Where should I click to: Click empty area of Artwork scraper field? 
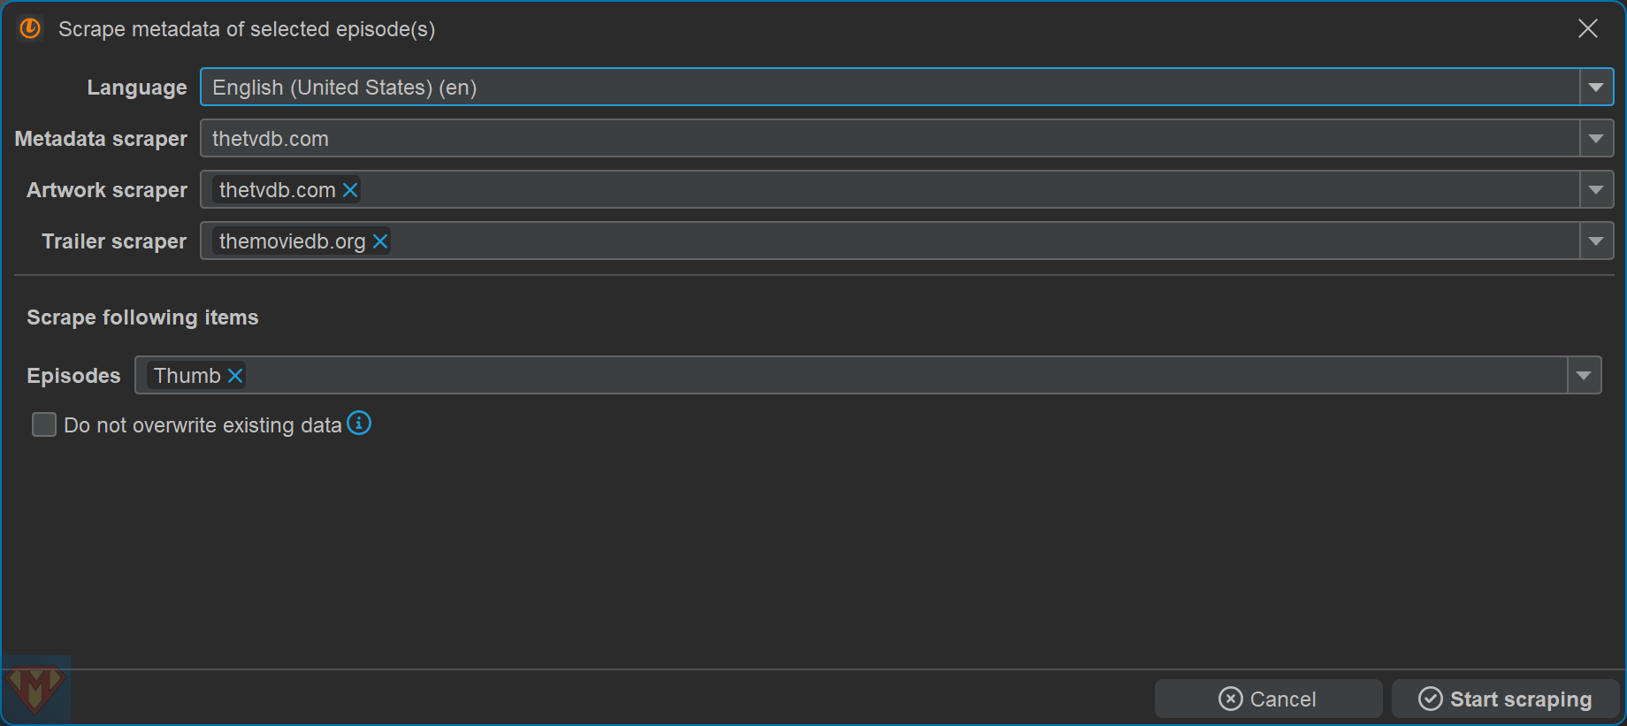pos(884,190)
